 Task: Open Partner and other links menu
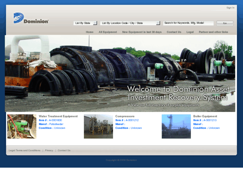pos(213,32)
